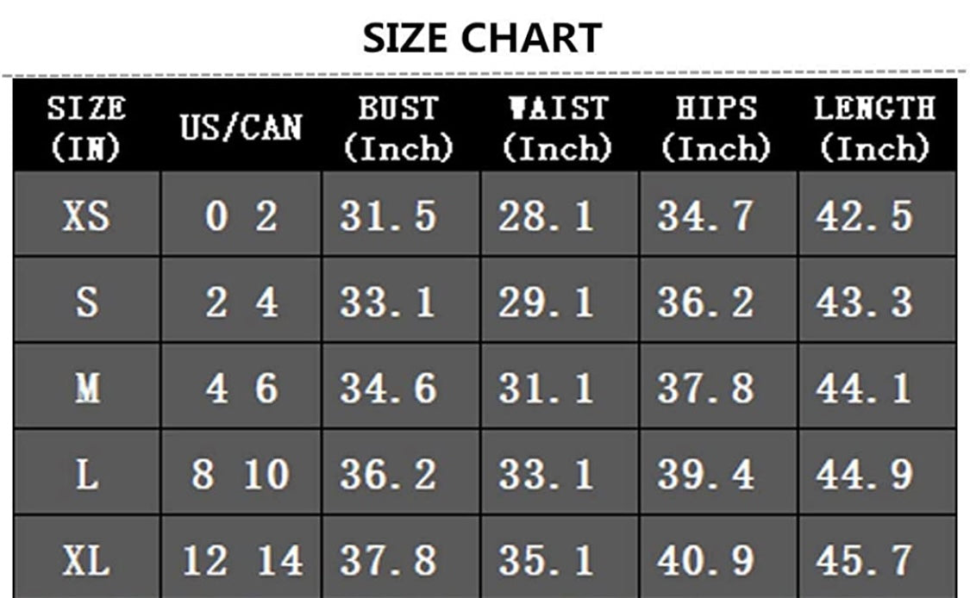The image size is (970, 598).
Task: Click the SIZE (IN) header cell
Action: pyautogui.click(x=86, y=128)
